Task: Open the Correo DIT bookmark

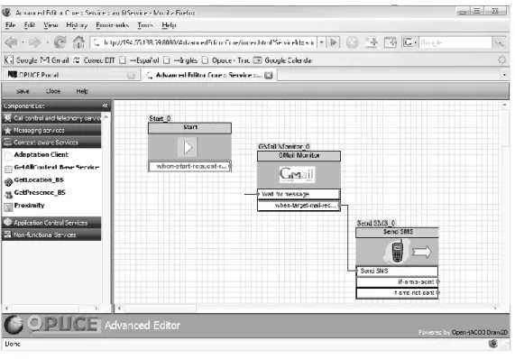Action: 94,60
